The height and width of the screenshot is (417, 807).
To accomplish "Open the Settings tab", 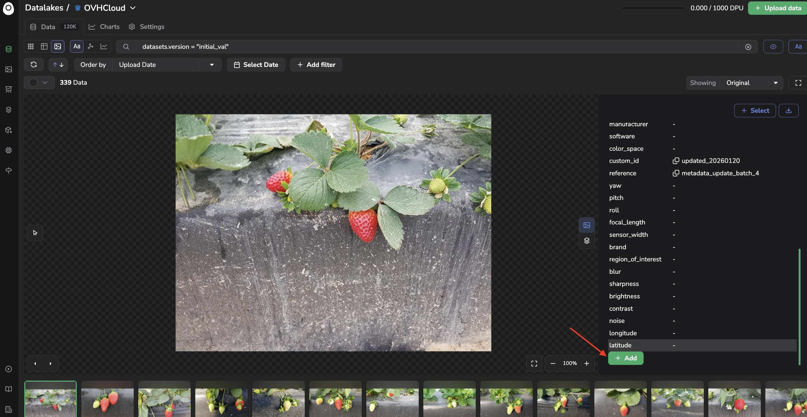I will (x=146, y=27).
